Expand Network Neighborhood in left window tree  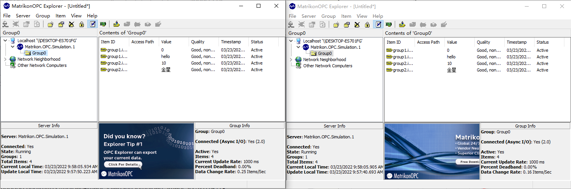pyautogui.click(x=5, y=59)
